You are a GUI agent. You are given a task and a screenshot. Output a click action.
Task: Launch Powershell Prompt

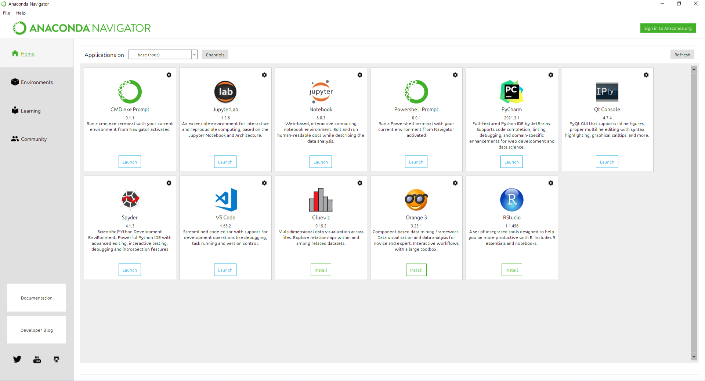click(x=416, y=162)
